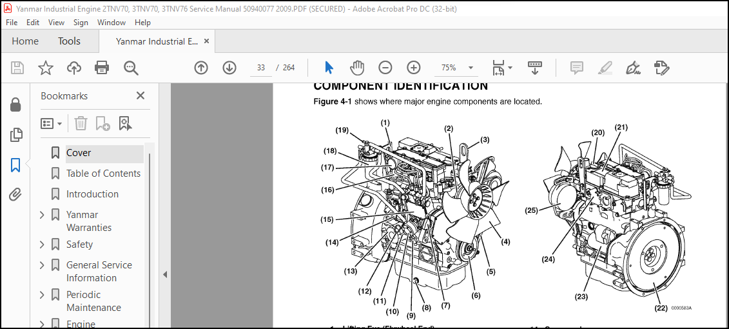Click callout label (25) on engine diagram
The image size is (729, 329).
532,210
